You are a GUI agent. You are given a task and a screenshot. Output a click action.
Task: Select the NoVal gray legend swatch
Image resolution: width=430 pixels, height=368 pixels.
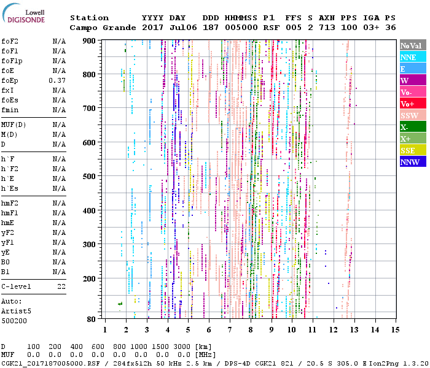coord(412,46)
